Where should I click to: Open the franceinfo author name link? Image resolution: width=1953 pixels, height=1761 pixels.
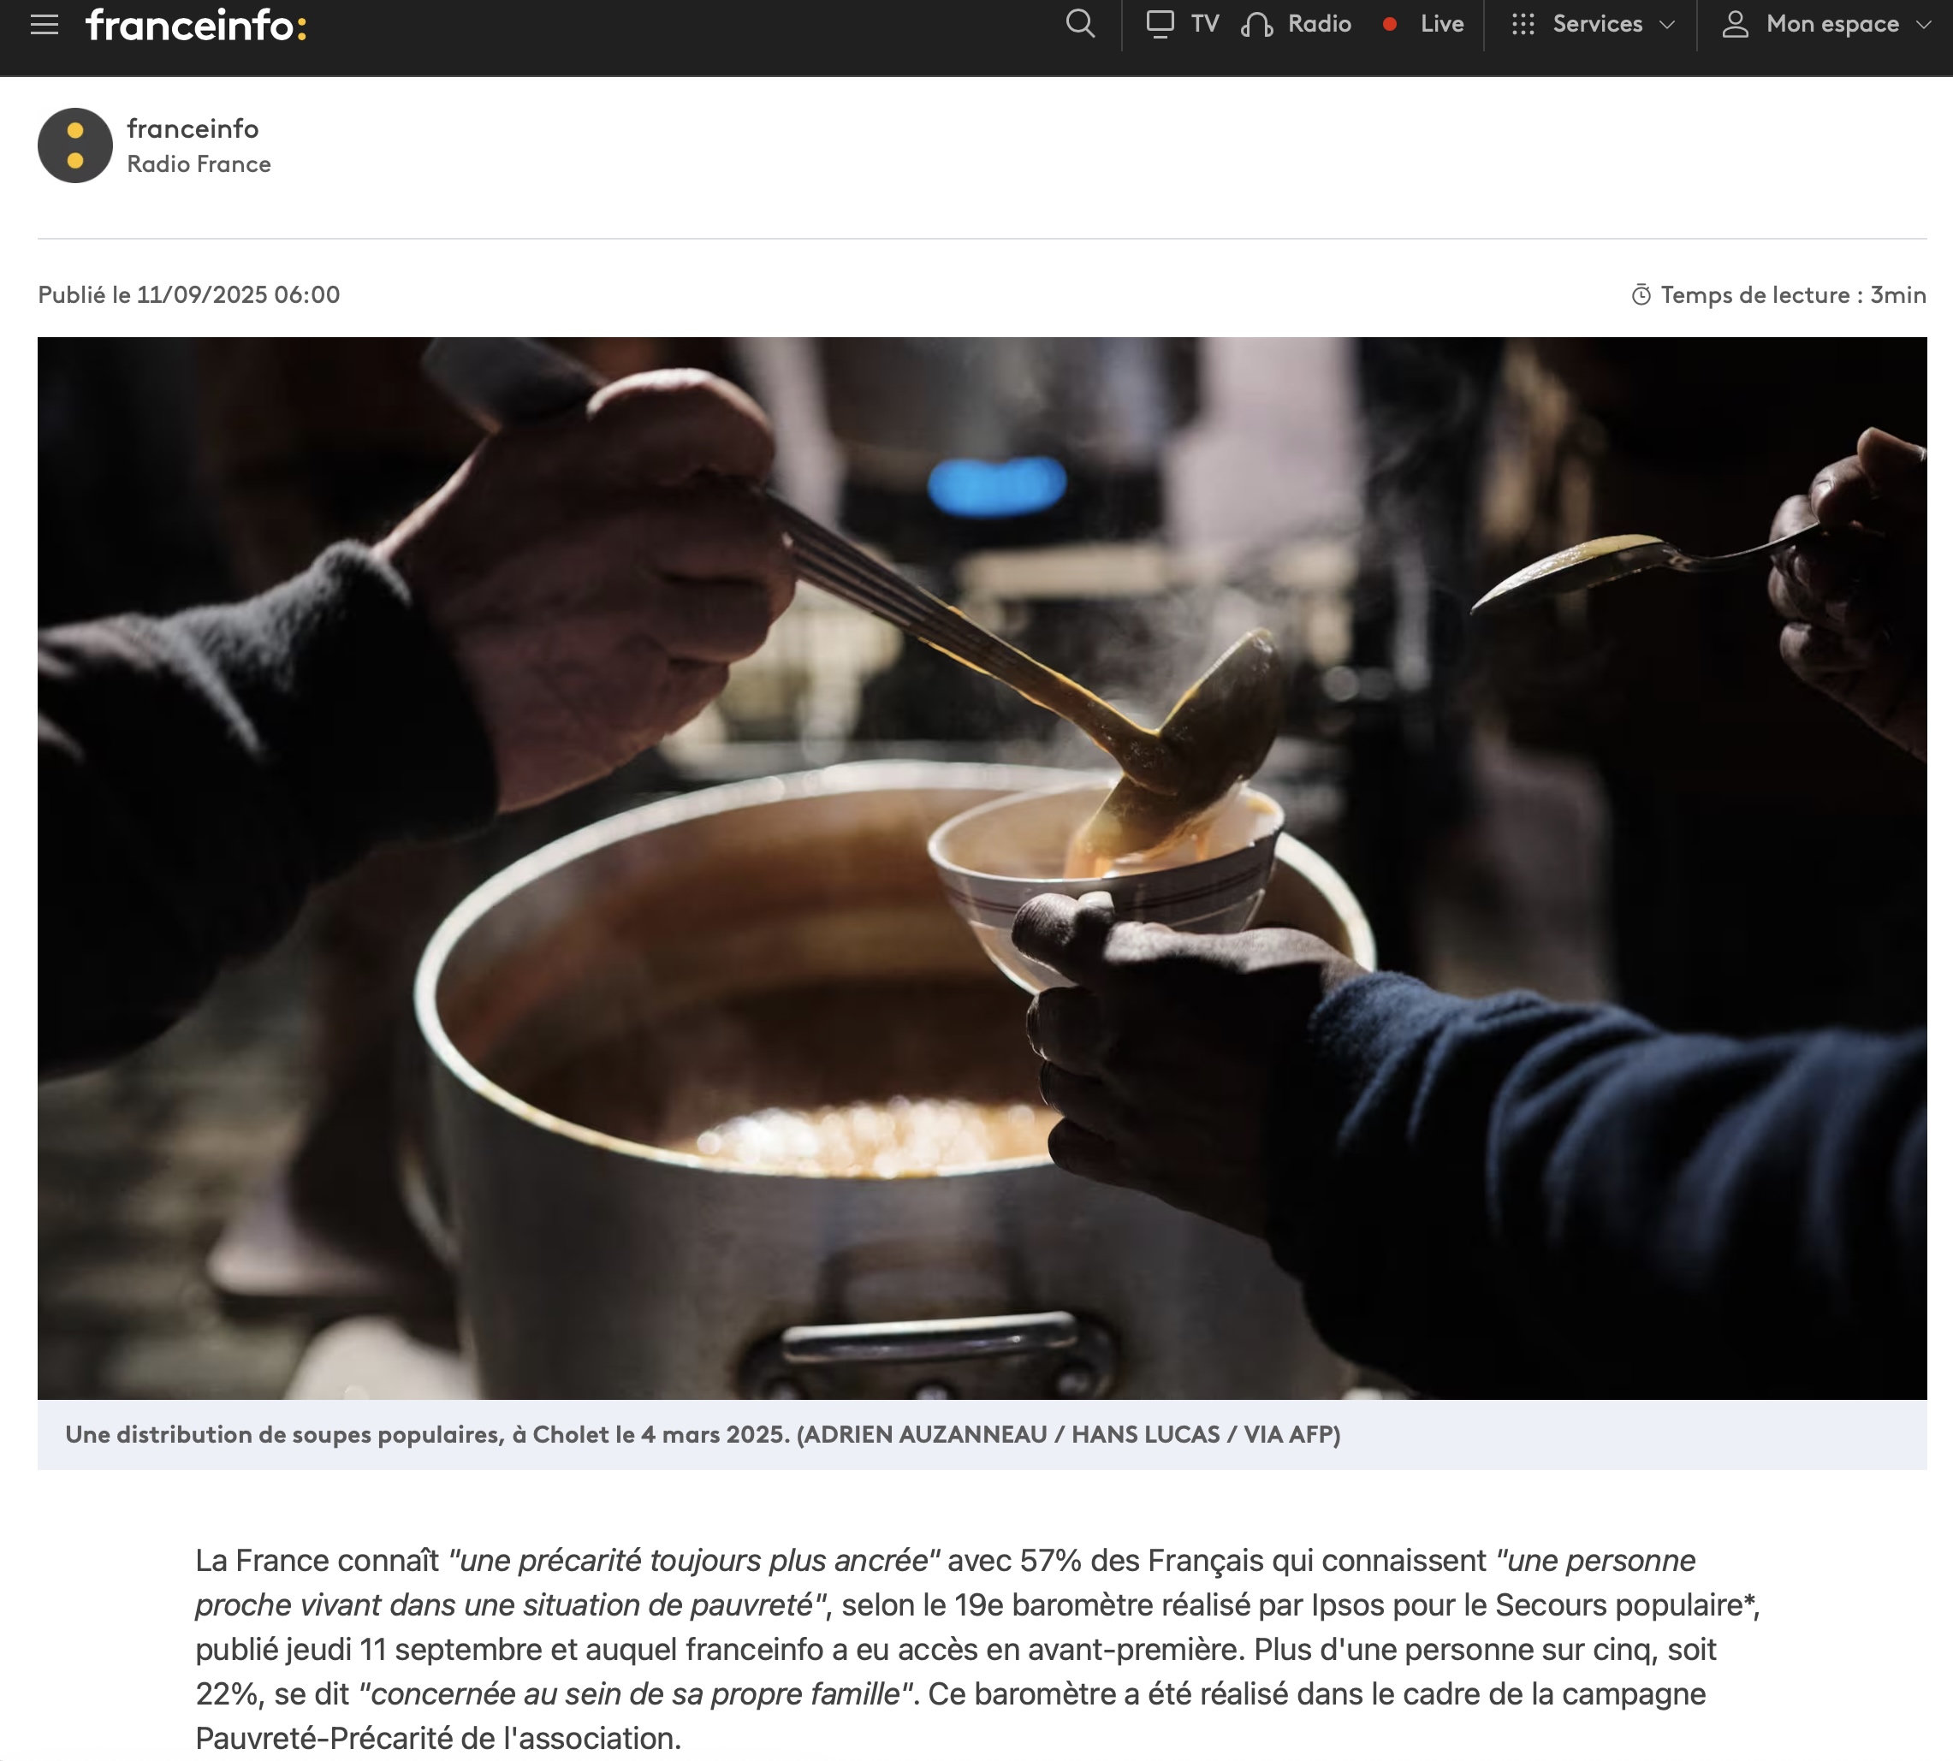point(193,128)
